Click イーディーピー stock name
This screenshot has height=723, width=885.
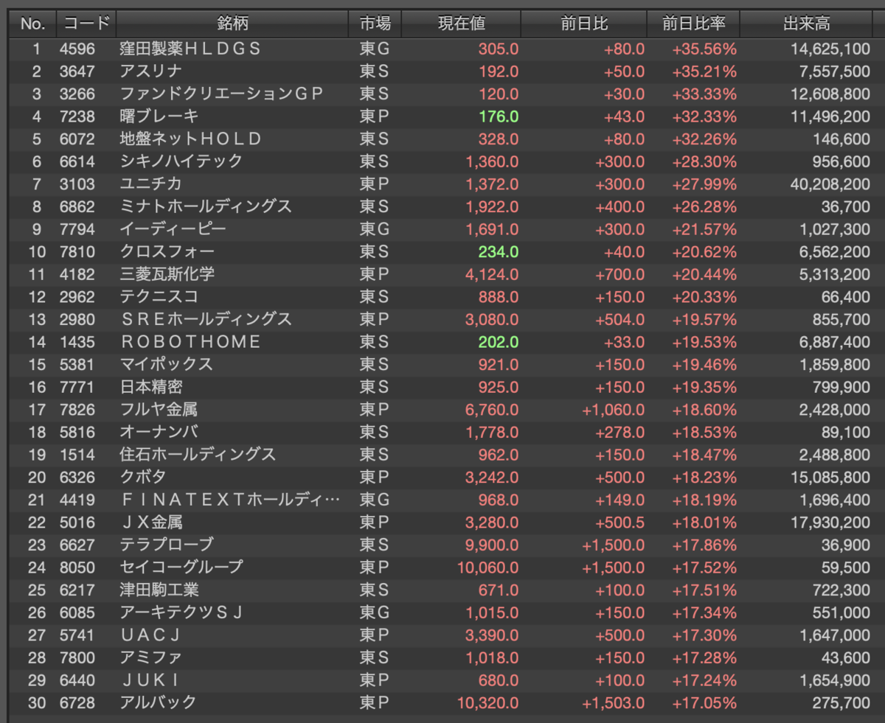(173, 229)
